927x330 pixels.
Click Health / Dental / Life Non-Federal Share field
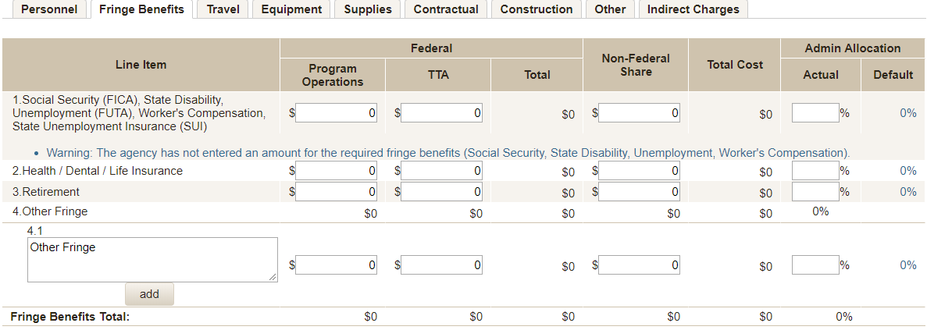click(640, 171)
